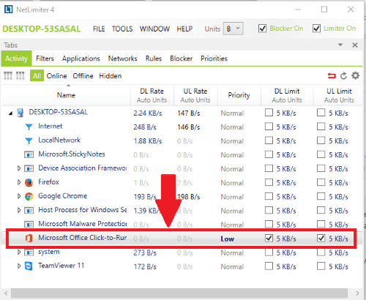Click the system process icon
This screenshot has height=300, width=366.
(x=29, y=252)
